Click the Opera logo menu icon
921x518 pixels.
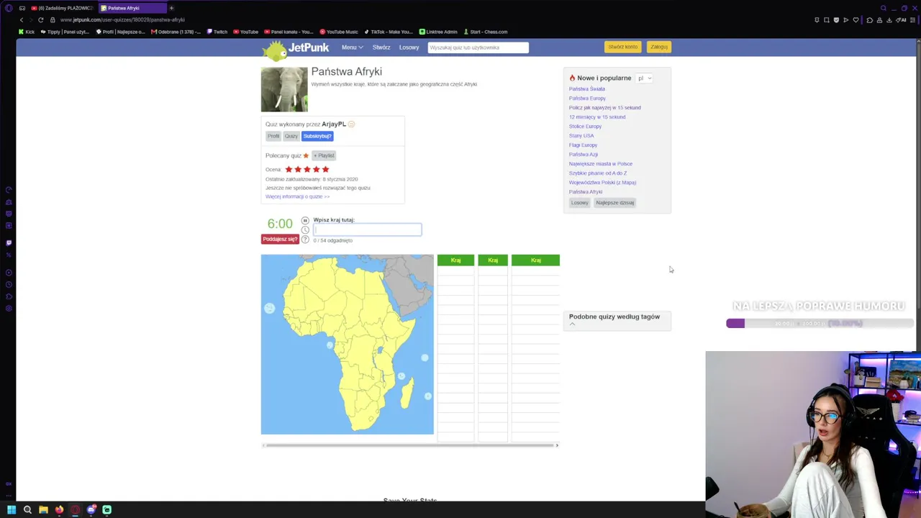coord(9,8)
